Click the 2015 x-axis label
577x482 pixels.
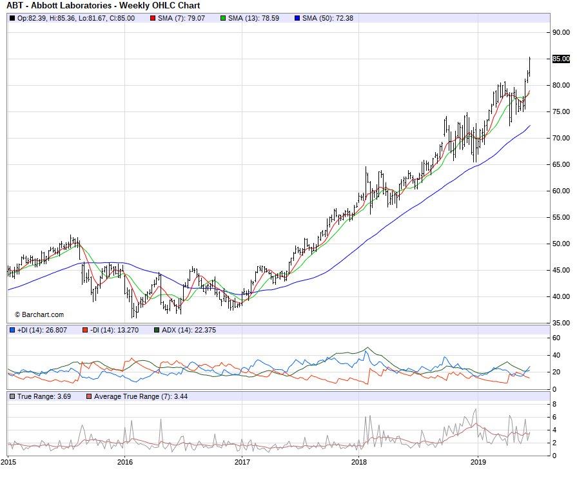click(x=8, y=462)
